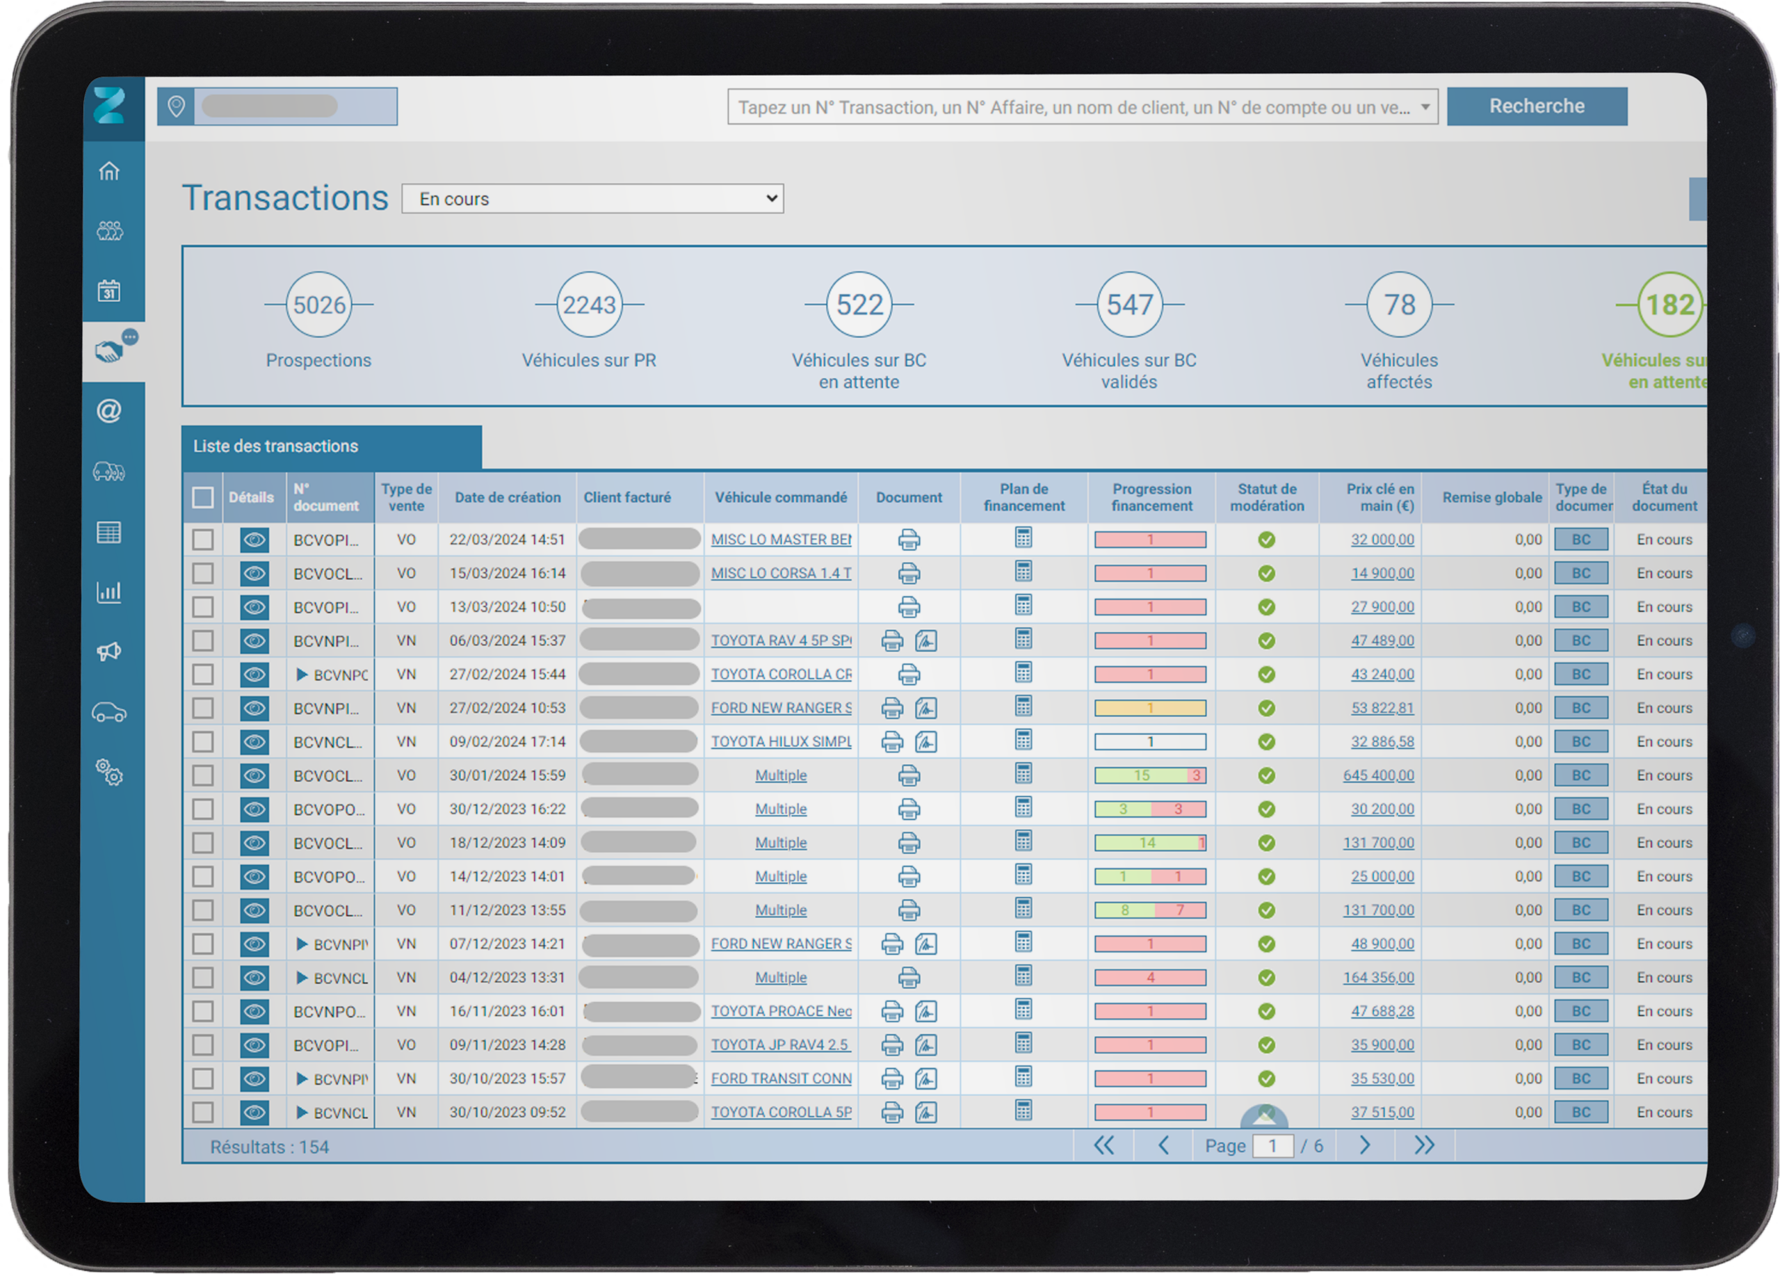Select the 'Véhicules sur BC validés' counter
This screenshot has height=1276, width=1780.
pyautogui.click(x=1129, y=330)
